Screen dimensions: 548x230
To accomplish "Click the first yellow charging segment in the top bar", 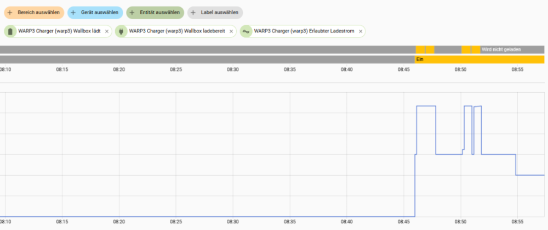I will (420, 49).
